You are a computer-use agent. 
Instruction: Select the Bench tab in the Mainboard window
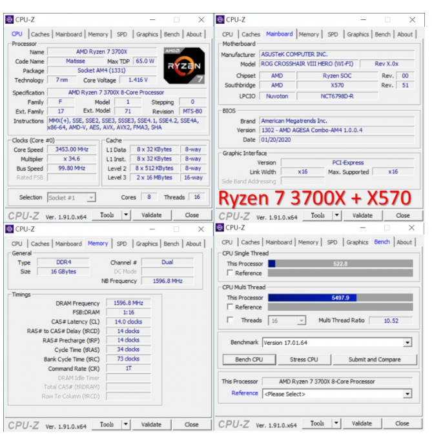pyautogui.click(x=382, y=34)
